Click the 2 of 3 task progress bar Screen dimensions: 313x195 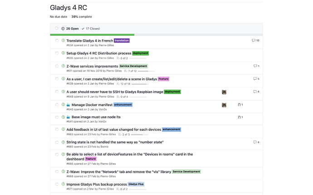pos(139,135)
